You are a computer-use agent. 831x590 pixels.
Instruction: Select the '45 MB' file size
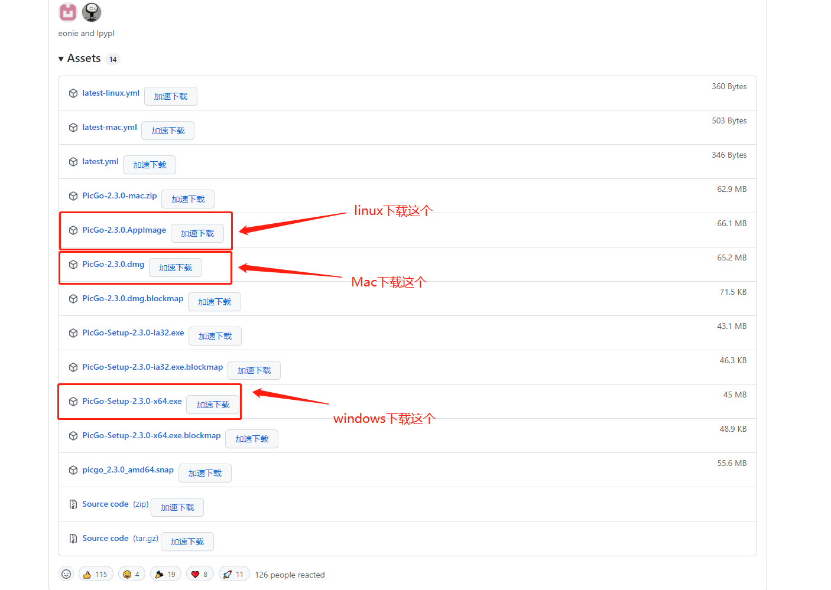[735, 395]
